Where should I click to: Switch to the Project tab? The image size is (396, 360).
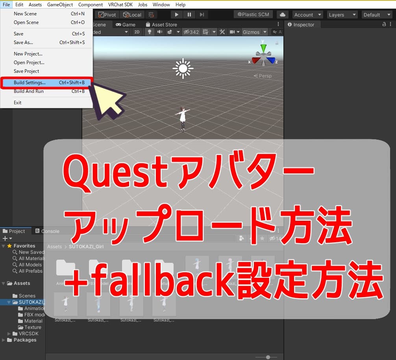click(15, 231)
